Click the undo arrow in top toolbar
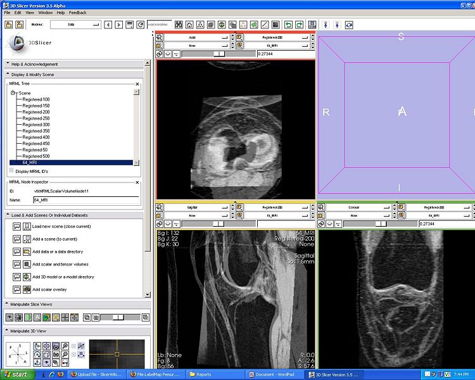 [x=288, y=25]
